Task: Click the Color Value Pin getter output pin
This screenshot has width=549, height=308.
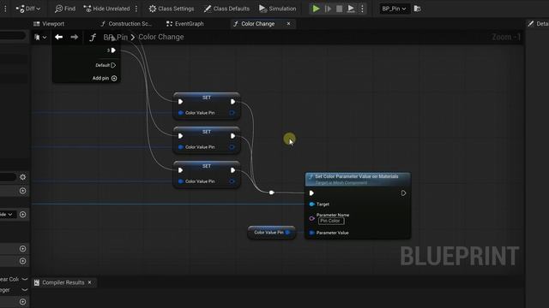Action: (x=287, y=233)
